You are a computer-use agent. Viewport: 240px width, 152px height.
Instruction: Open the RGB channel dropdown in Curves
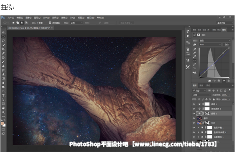click(x=210, y=45)
